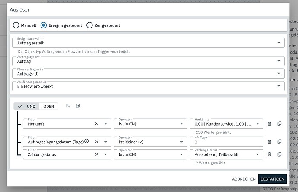
Task: Open the Ausführungsmodus dropdown
Action: click(148, 86)
